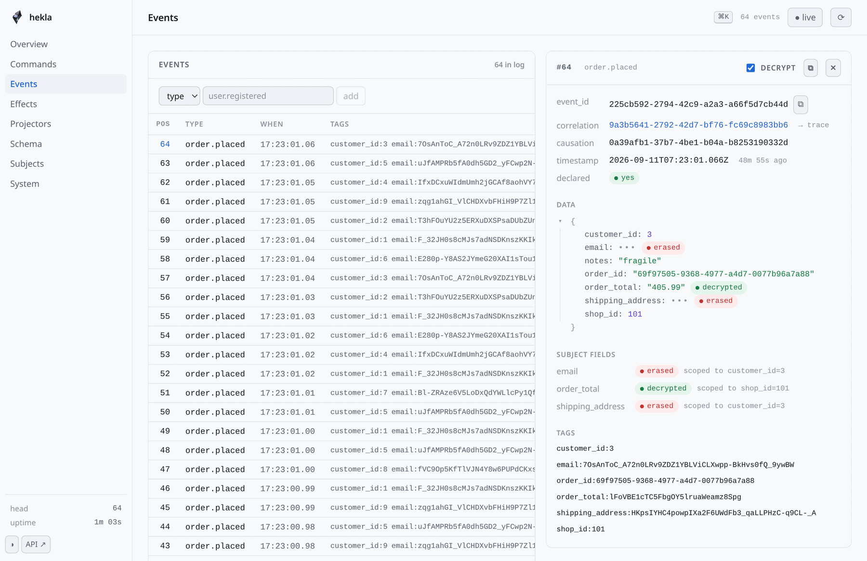The height and width of the screenshot is (561, 867).
Task: Open the Effects page
Action: coord(66,104)
